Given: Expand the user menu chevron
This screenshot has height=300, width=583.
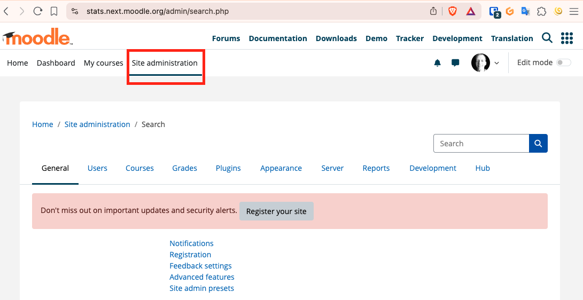Looking at the screenshot, I should (497, 63).
